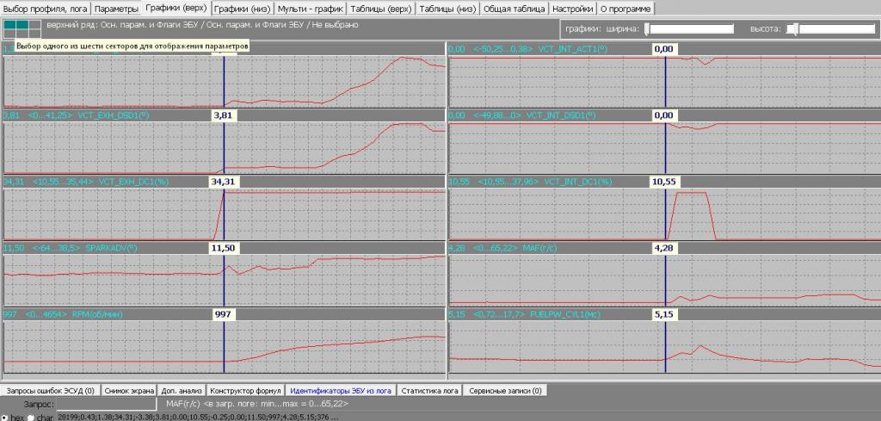Open the Статистика лога tab
This screenshot has width=881, height=421.
point(431,391)
